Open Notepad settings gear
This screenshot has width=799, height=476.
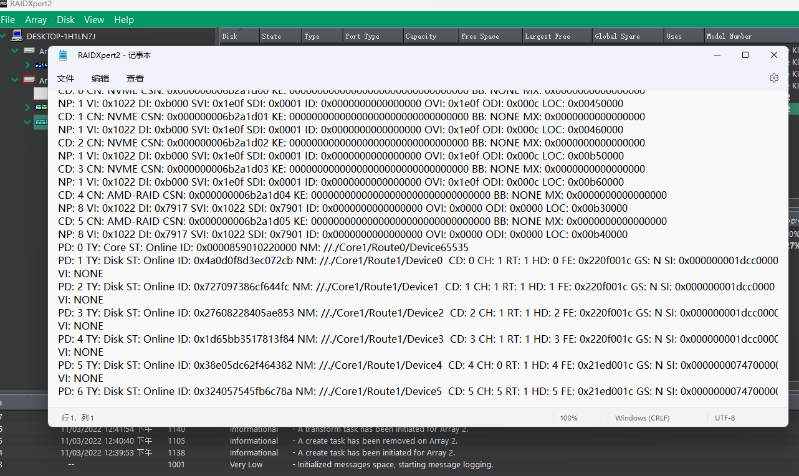(x=774, y=79)
